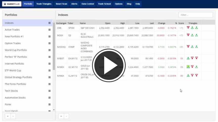Viewport: 218px width, 122px height.
Task: Open the Smart Scan tab
Action: click(x=61, y=4)
